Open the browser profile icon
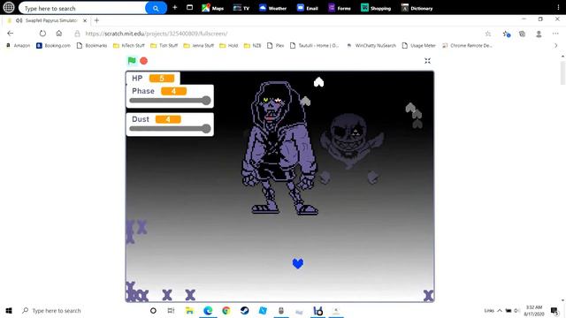Viewport: 566px width, 318px height. (x=539, y=34)
